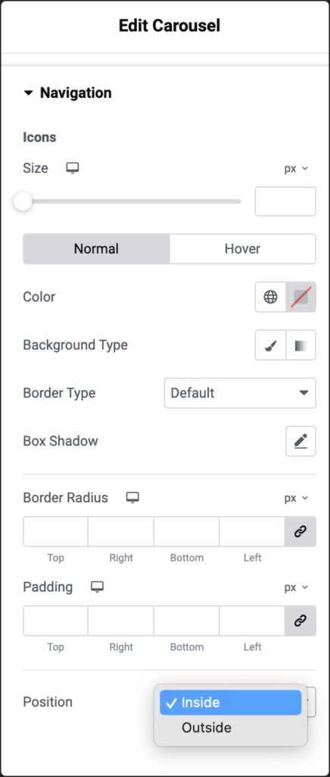Open the Border Type Default dropdown
The height and width of the screenshot is (777, 330).
(240, 393)
